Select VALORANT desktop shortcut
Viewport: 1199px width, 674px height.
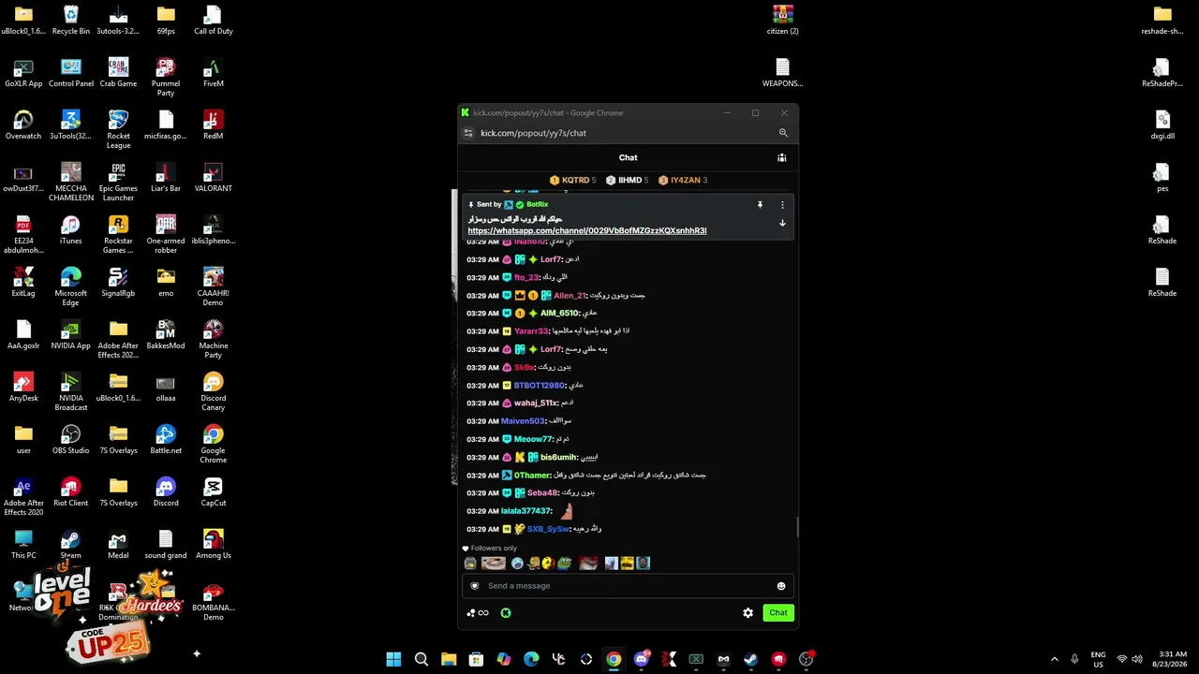213,177
